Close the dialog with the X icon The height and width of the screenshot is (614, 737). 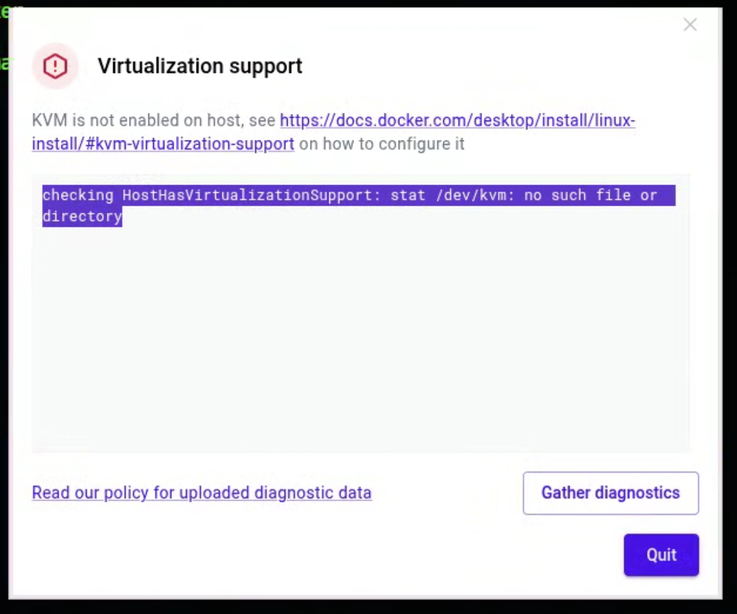690,25
